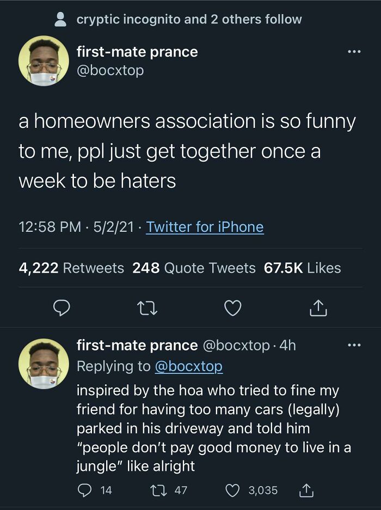Open more options menu on reply tweet
The image size is (381, 510).
pyautogui.click(x=354, y=345)
